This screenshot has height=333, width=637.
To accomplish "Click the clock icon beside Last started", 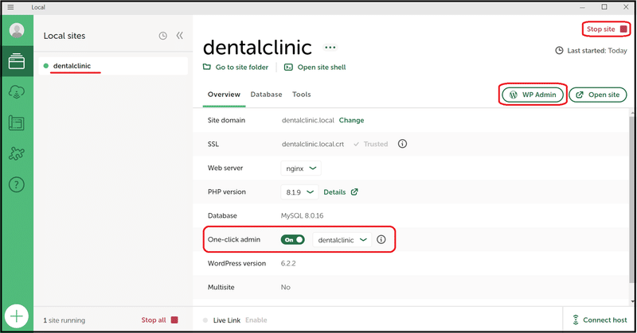I will point(560,51).
